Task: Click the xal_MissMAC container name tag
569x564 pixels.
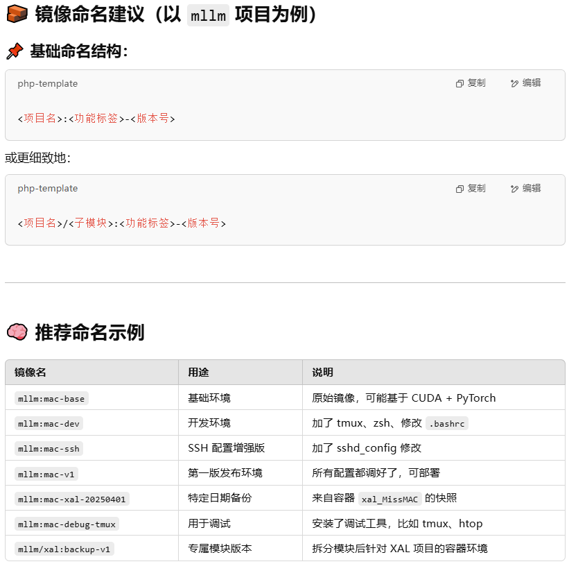Action: pyautogui.click(x=389, y=499)
